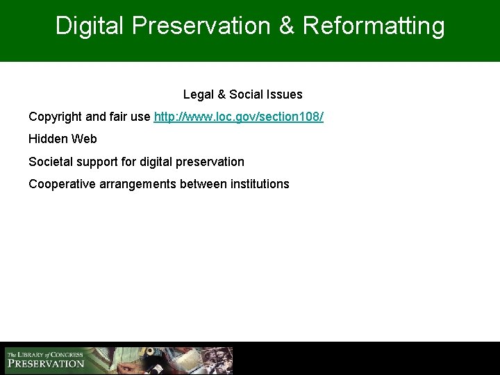Open the loc.gov/section108 hyperlink
This screenshot has height=375, width=500.
(x=238, y=117)
